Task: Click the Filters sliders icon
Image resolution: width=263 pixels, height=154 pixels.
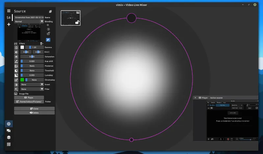Action: 16,44
